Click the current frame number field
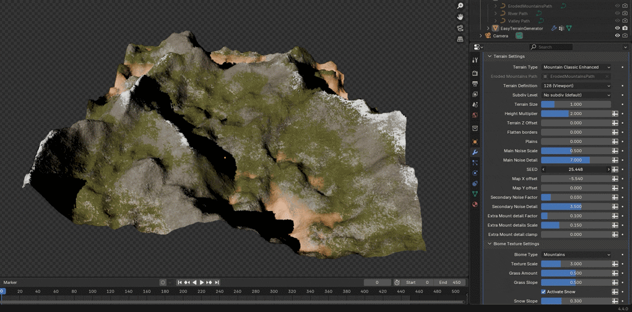Screen dimensions: 632x312 click(x=377, y=282)
